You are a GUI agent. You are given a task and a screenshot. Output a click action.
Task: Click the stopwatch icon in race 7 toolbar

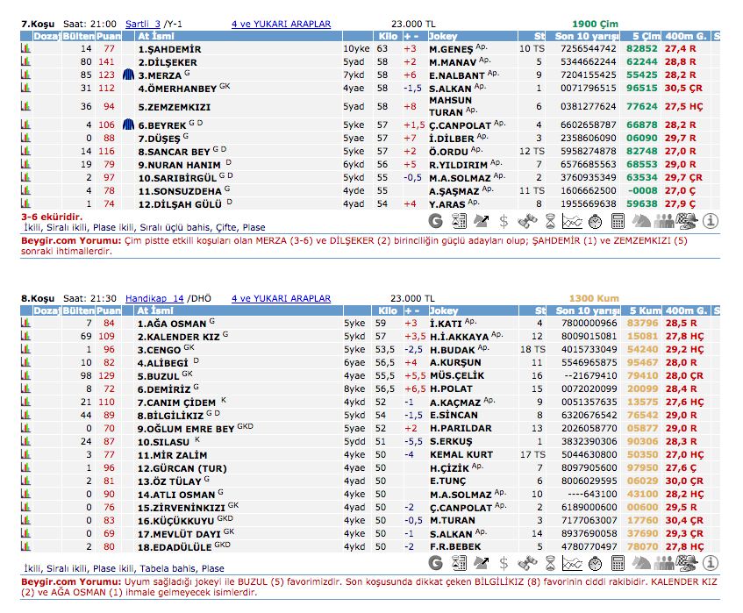596,221
